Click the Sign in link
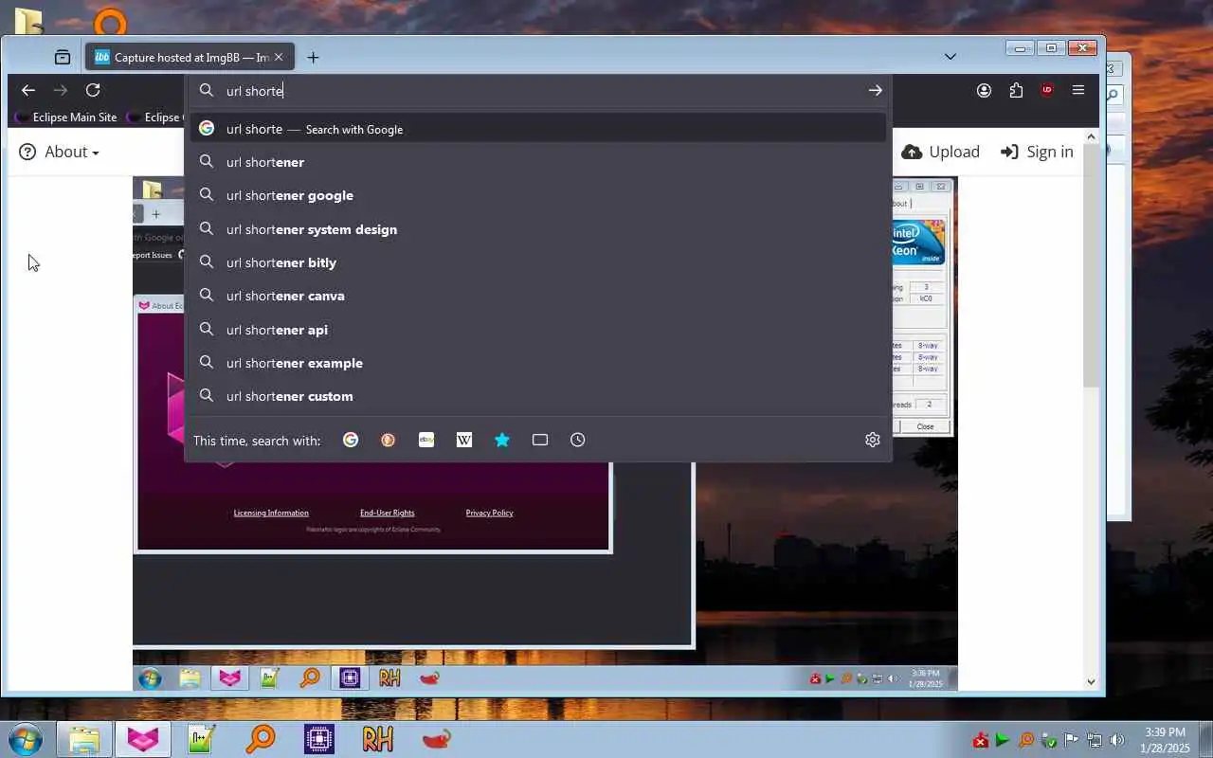The image size is (1213, 758). click(1038, 152)
